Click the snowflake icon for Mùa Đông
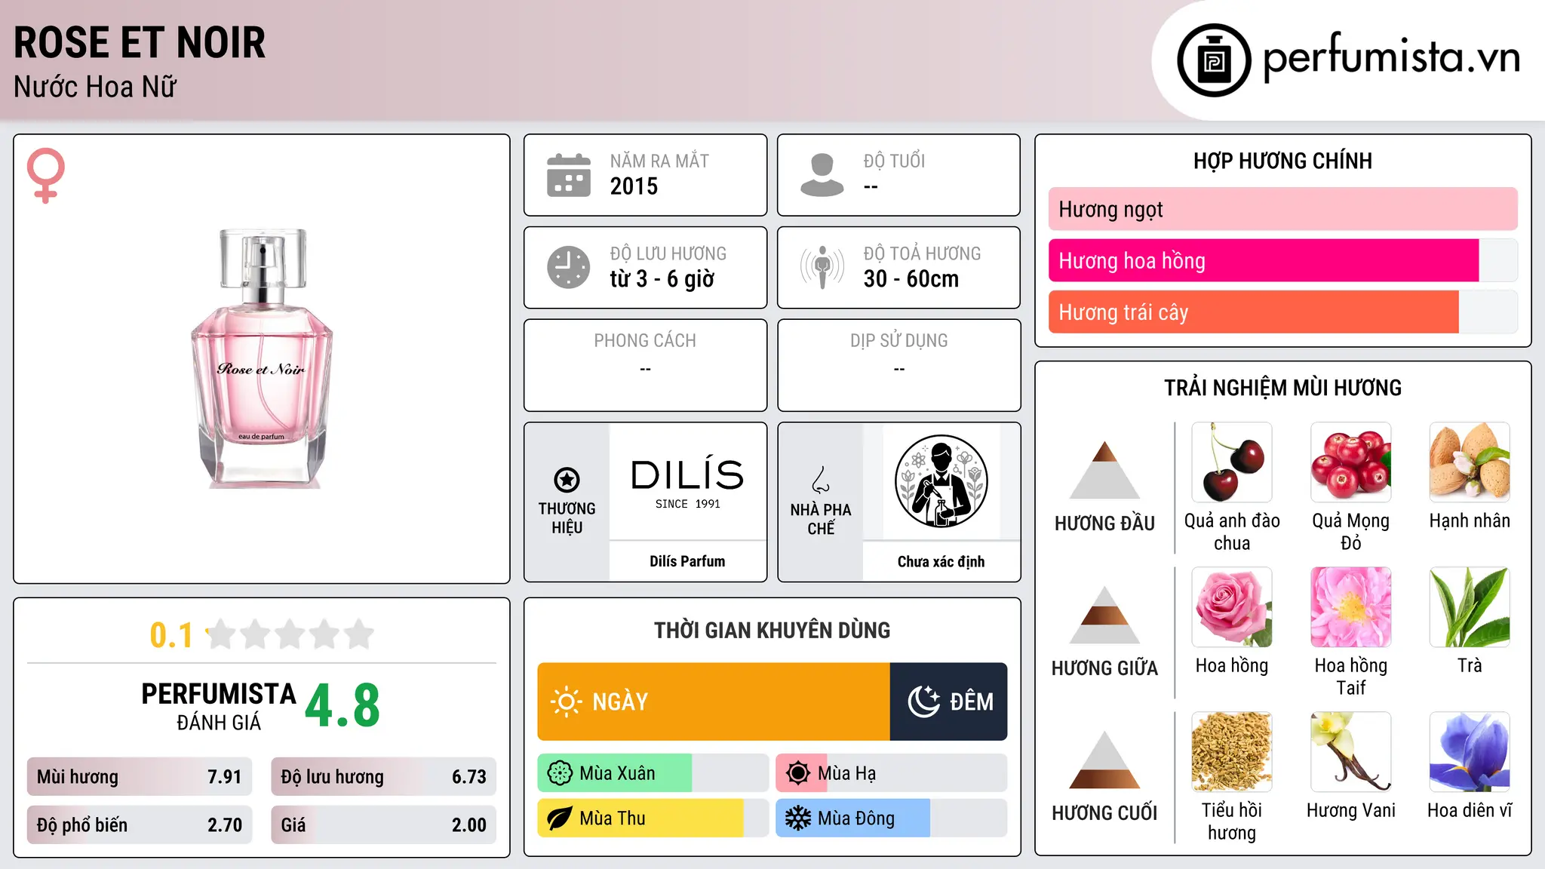The width and height of the screenshot is (1545, 869). pos(798,818)
